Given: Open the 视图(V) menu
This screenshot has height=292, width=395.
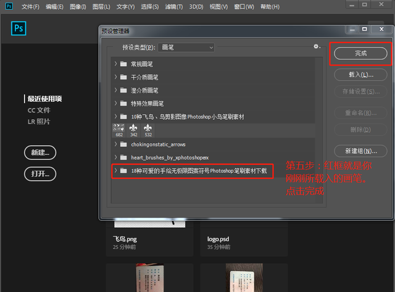Looking at the screenshot, I should (218, 7).
